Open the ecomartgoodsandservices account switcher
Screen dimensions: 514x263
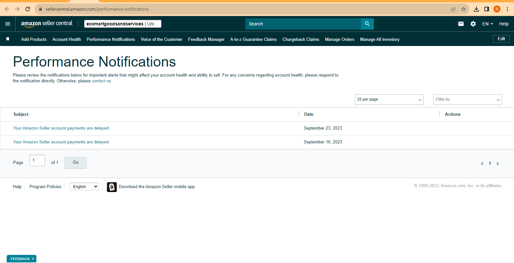click(x=123, y=24)
